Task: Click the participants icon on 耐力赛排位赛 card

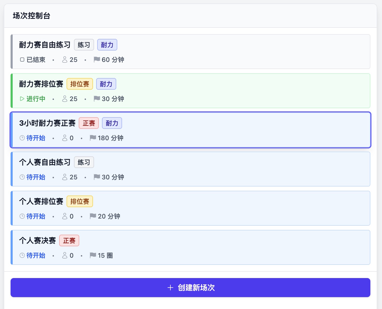Action: [x=64, y=99]
